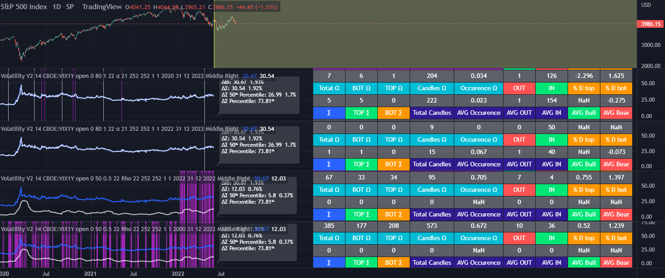Click the 1D interval label in chart header
This screenshot has height=278, width=665.
pyautogui.click(x=56, y=7)
